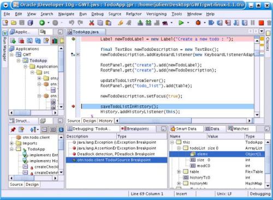Click the Debug bug toolbar icon
Viewport: 273px width, 200px height.
198,23
